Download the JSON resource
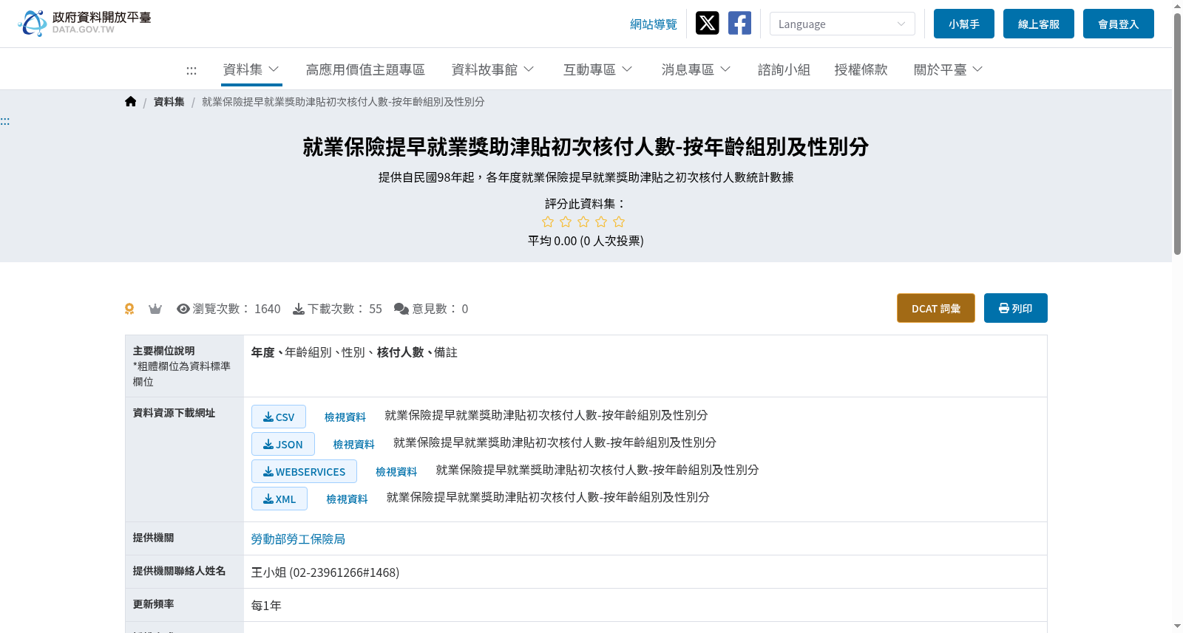 [x=283, y=444]
